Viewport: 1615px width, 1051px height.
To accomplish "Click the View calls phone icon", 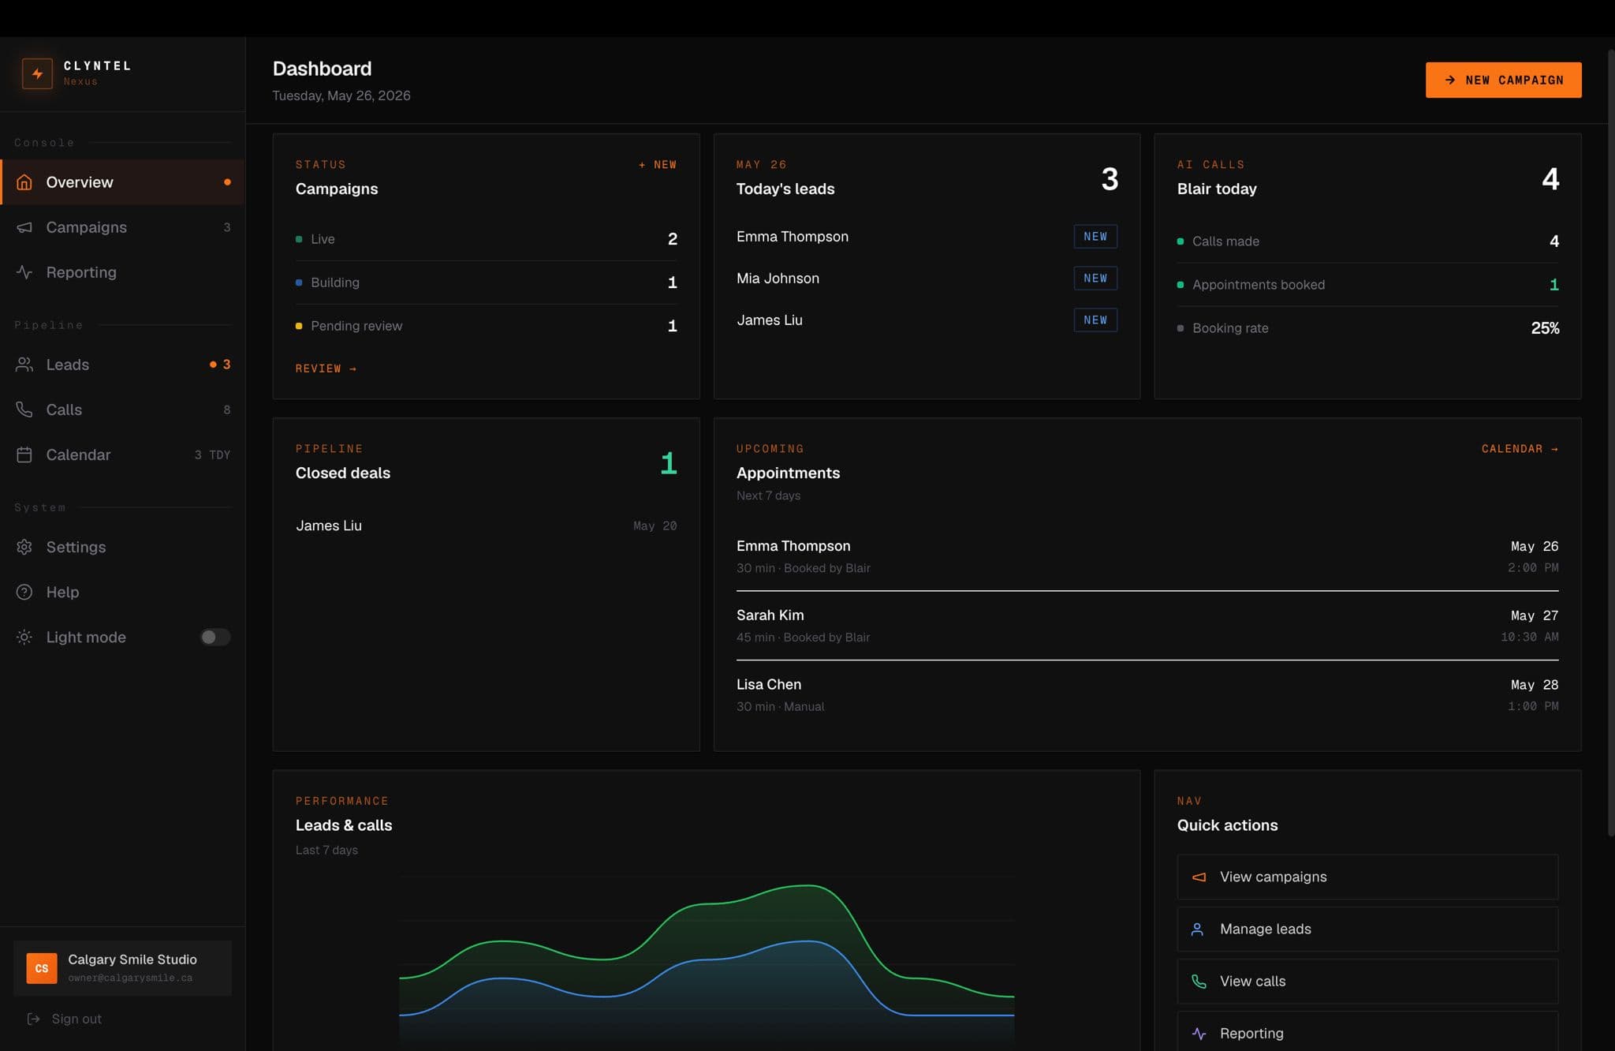I will click(1199, 982).
